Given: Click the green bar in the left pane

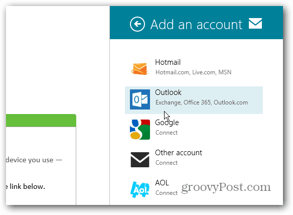Looking at the screenshot, I should tap(41, 121).
